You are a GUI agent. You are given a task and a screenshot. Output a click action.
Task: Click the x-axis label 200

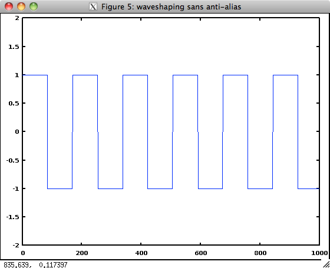point(82,253)
